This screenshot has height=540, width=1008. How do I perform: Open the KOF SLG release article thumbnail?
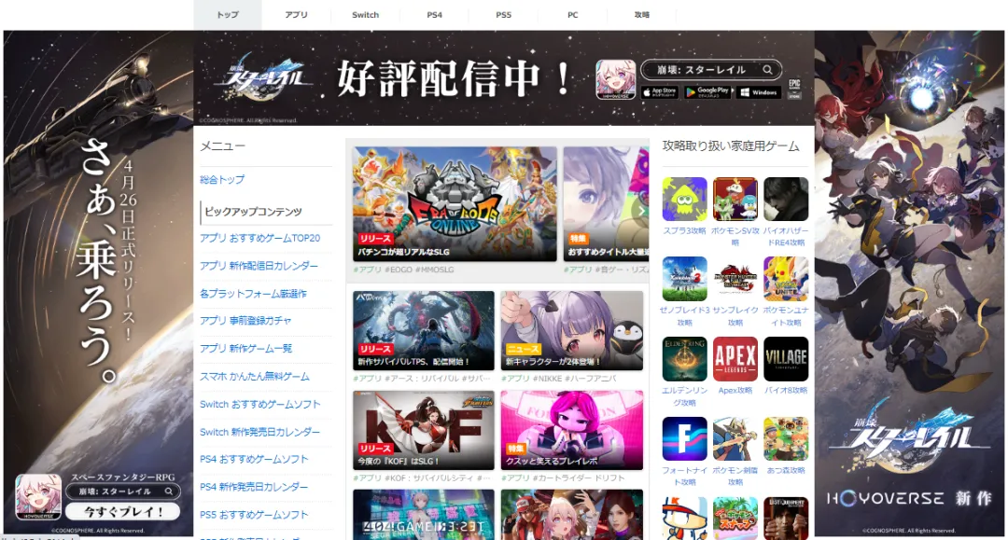[x=424, y=430]
